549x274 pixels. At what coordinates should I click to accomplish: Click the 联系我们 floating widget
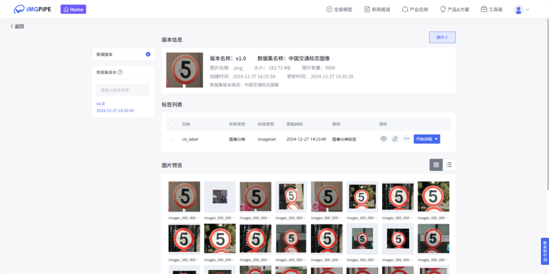point(545,251)
